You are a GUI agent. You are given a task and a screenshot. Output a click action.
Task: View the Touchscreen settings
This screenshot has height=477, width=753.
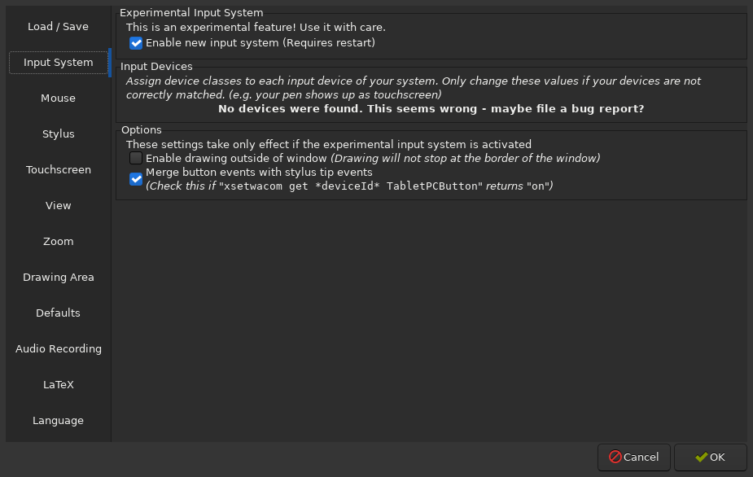coord(58,169)
